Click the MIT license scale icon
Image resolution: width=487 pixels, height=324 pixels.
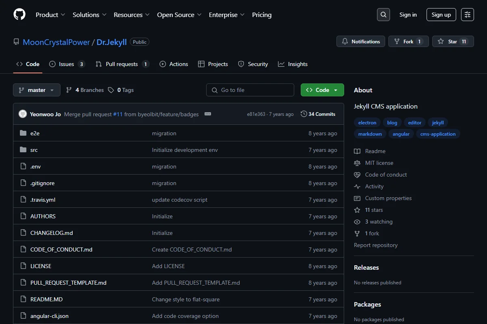tap(357, 163)
